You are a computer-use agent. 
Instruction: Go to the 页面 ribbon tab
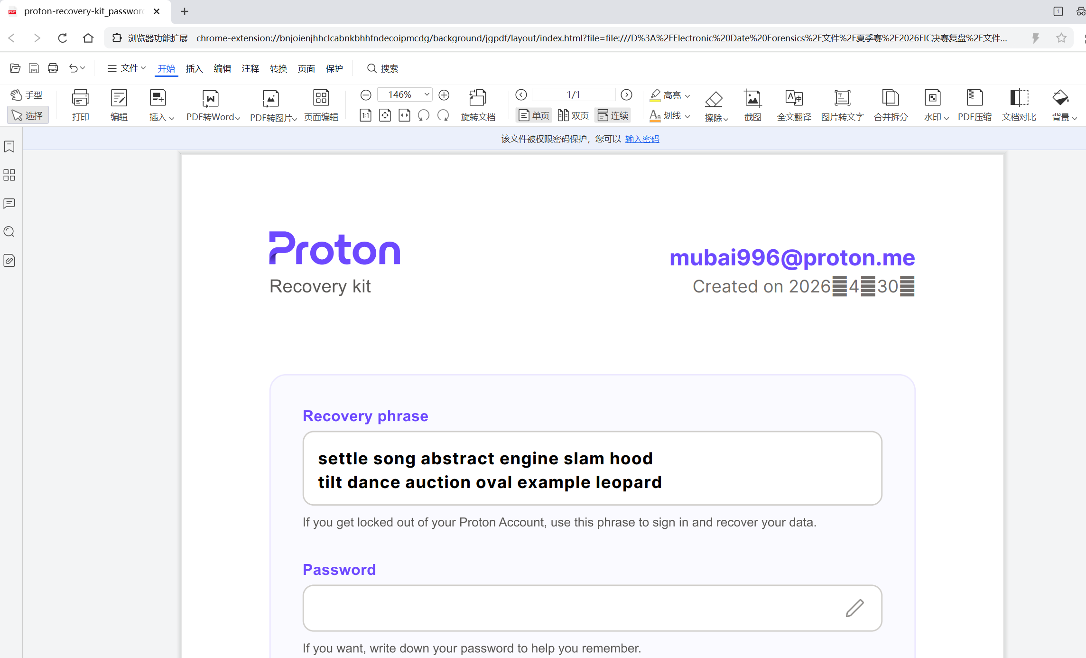(x=306, y=69)
